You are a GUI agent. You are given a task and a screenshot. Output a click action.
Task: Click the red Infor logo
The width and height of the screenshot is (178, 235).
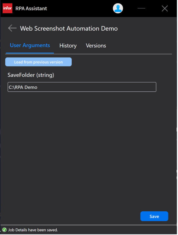(8, 8)
